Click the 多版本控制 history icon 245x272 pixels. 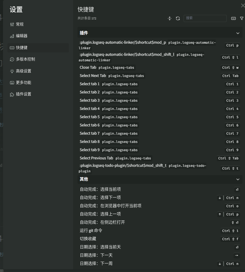coord(12,59)
